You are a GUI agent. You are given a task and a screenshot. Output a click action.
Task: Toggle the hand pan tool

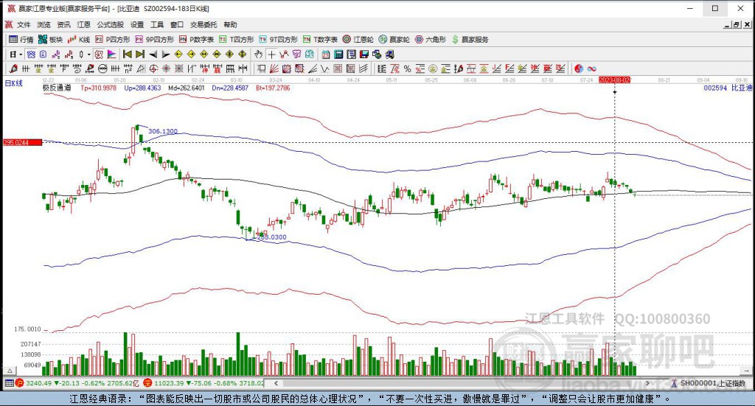point(259,55)
